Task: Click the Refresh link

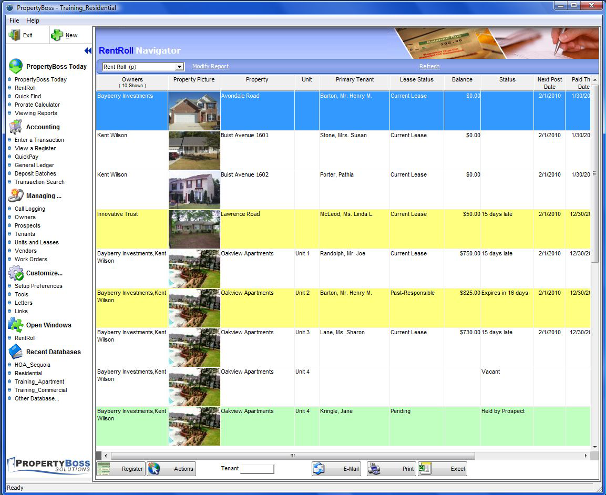Action: [x=429, y=66]
